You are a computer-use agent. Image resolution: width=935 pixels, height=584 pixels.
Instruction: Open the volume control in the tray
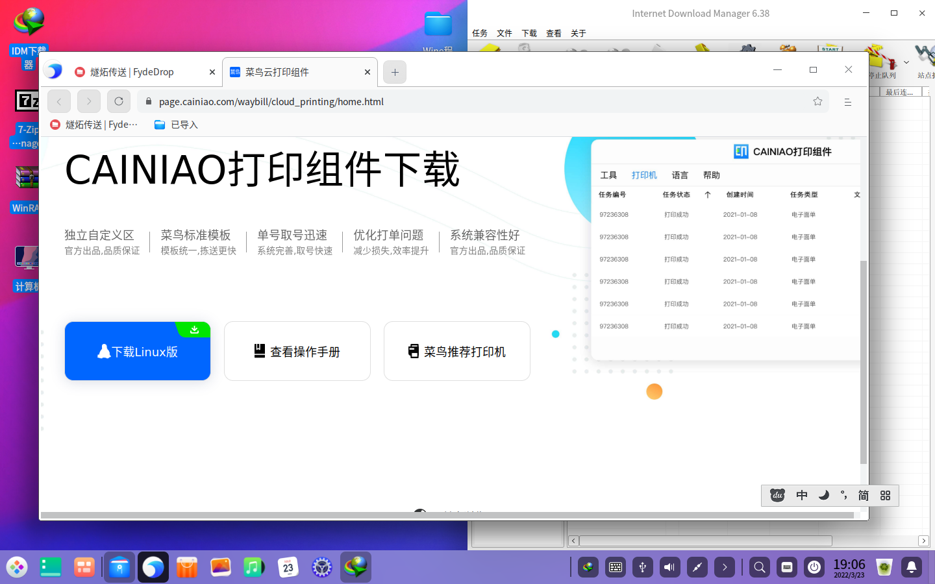point(670,567)
